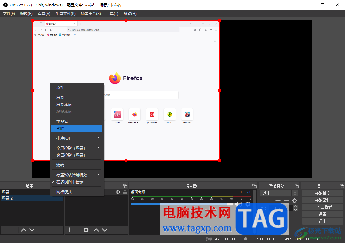
Task: Click bilibili shortcut tile in preview
Action: pyautogui.click(x=117, y=114)
